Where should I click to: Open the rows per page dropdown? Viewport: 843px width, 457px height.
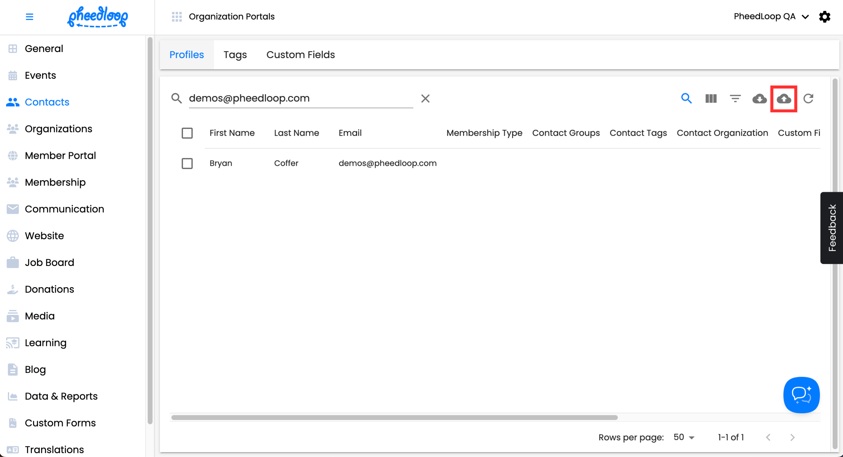[684, 437]
